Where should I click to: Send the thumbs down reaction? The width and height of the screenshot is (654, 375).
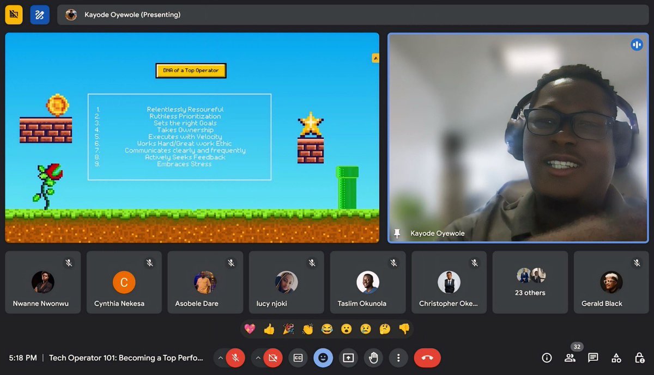404,329
